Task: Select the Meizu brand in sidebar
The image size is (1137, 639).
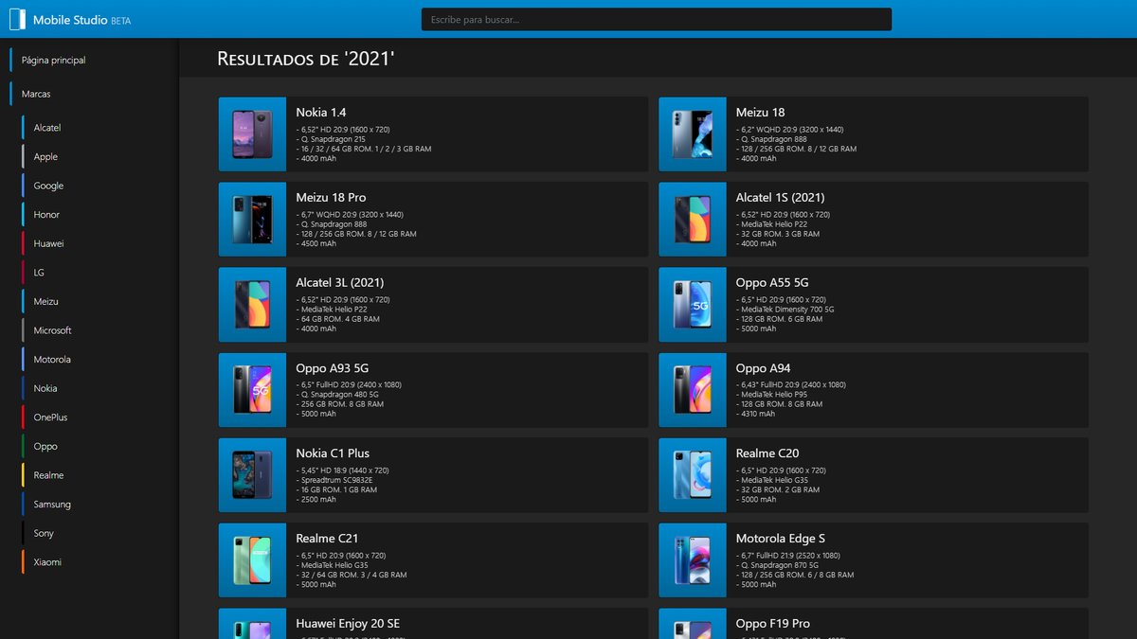Action: [x=45, y=301]
